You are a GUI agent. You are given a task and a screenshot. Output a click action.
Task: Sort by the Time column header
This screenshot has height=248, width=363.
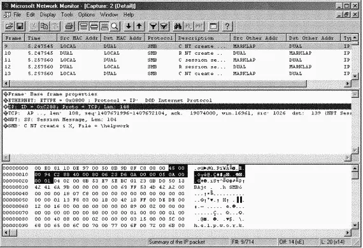pos(41,38)
